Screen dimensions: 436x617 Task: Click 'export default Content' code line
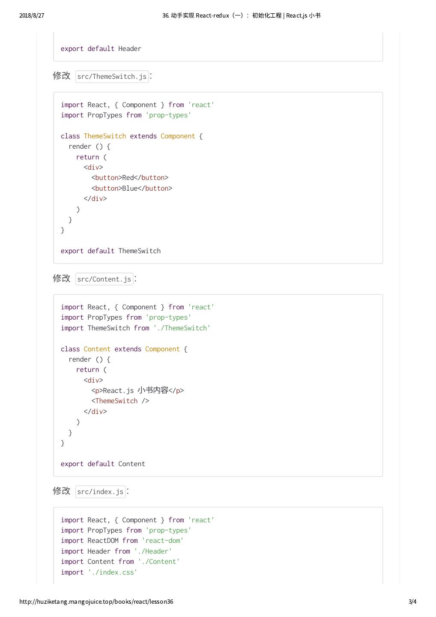103,464
